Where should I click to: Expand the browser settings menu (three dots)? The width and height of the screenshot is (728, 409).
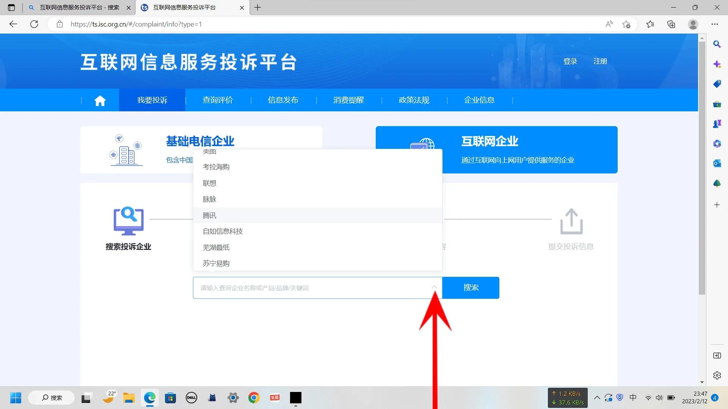715,24
